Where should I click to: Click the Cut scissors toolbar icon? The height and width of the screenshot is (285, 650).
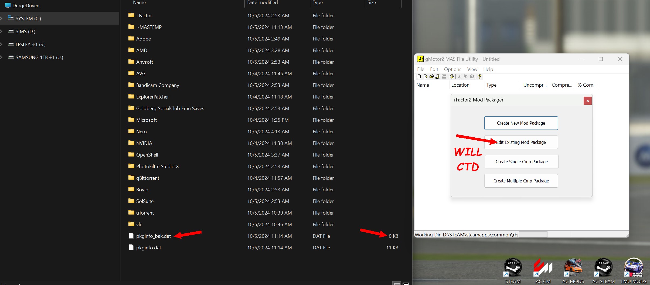point(460,77)
